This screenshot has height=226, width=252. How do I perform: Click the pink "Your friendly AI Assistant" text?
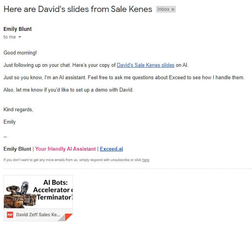65,149
